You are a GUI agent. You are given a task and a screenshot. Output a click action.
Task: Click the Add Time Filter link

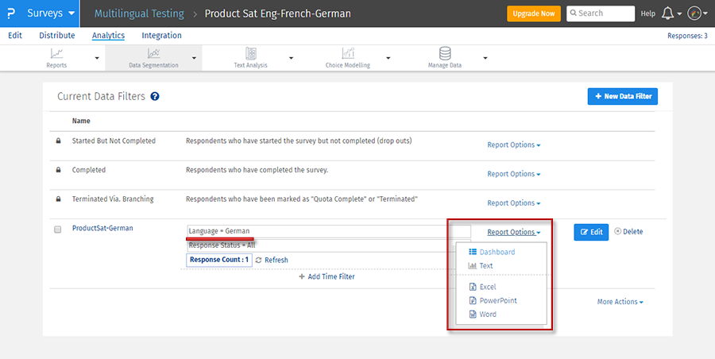coord(327,276)
